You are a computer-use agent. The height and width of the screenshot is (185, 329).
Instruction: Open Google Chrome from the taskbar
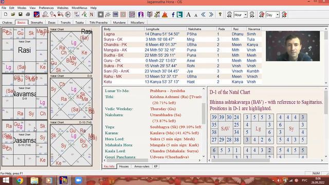tap(20, 180)
